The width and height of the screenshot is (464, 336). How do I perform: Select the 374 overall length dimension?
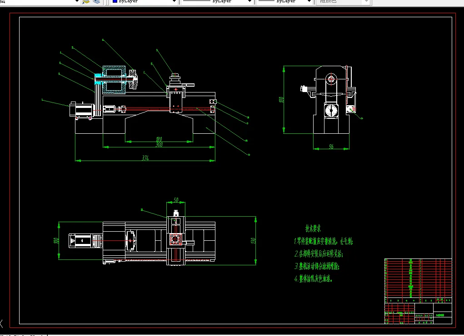coord(145,158)
